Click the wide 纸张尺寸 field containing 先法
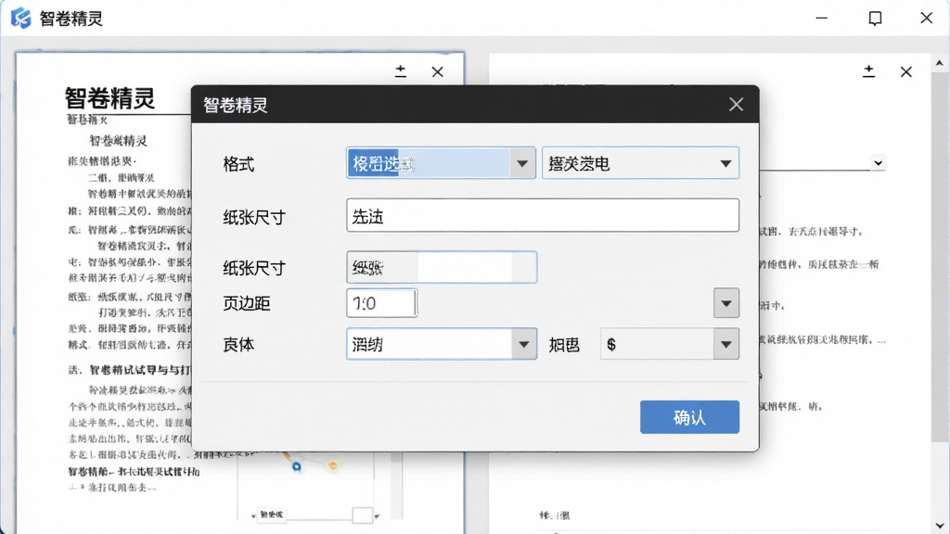The width and height of the screenshot is (950, 534). (543, 215)
